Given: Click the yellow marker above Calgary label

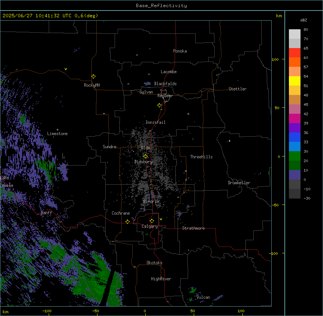Looking at the screenshot, I should coord(152,221).
